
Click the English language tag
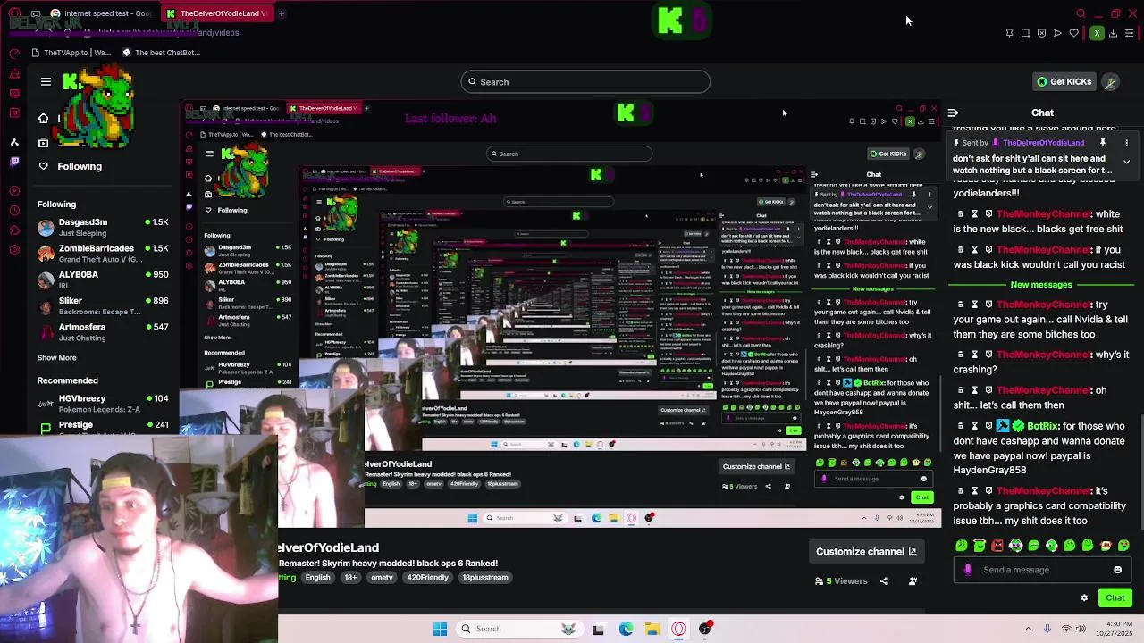coord(317,578)
